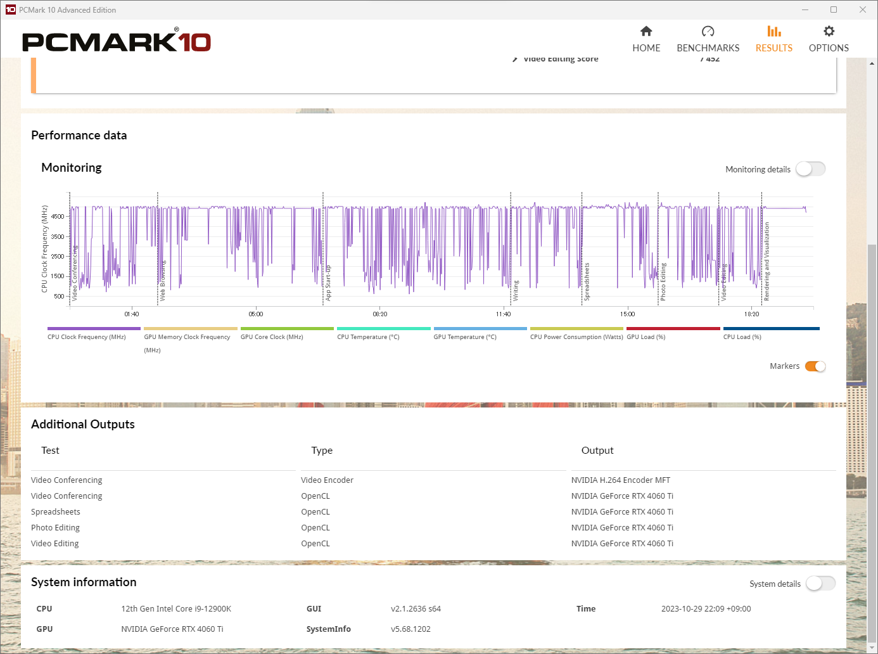
Task: Click the Spreadsheets chart marker
Action: pyautogui.click(x=587, y=281)
